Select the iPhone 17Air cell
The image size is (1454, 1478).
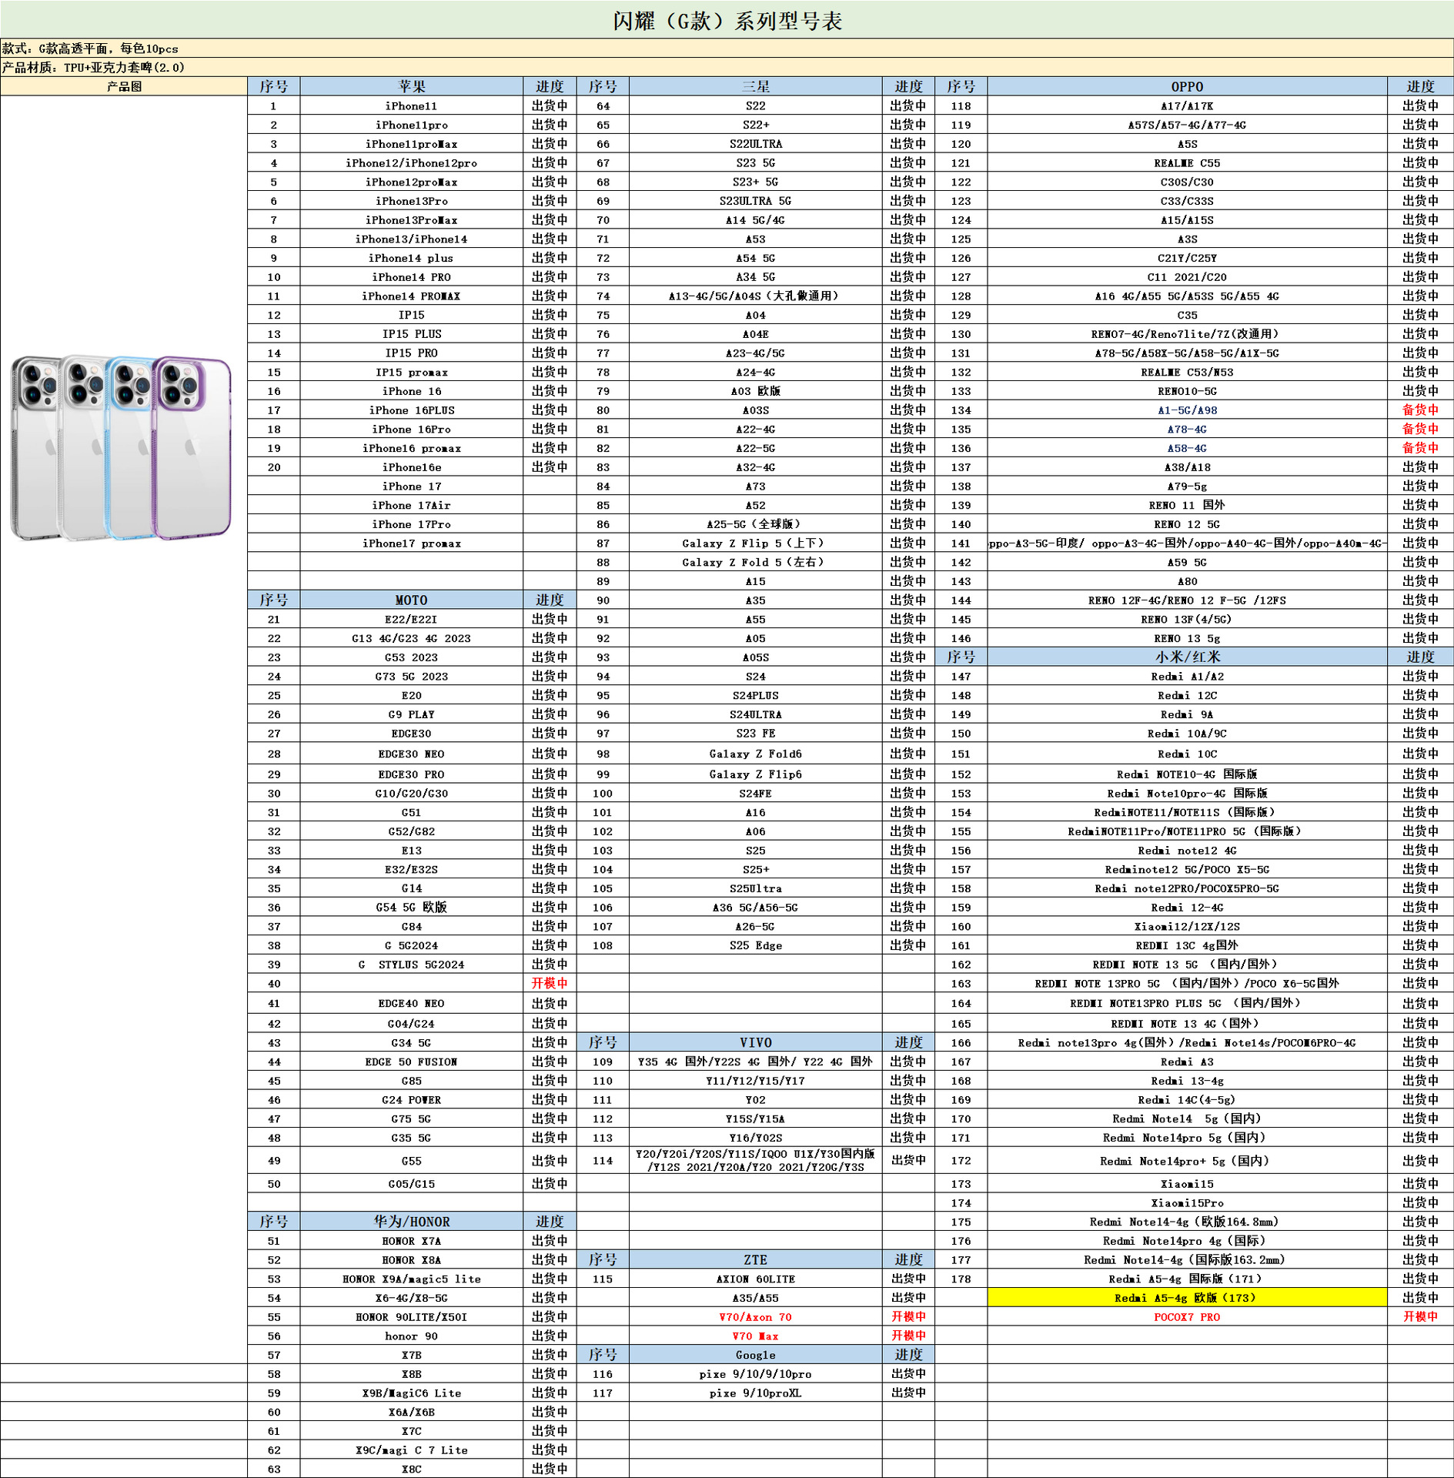click(412, 505)
